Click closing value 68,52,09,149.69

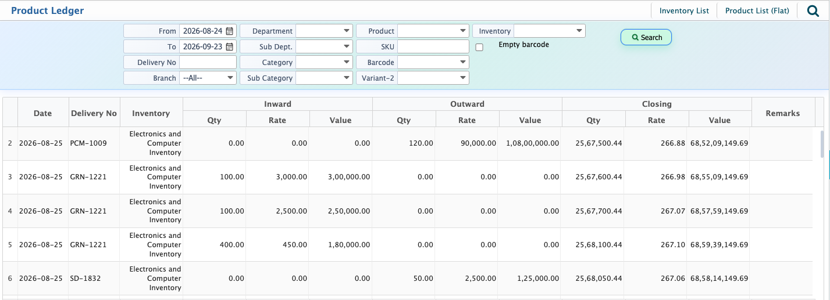pos(719,143)
